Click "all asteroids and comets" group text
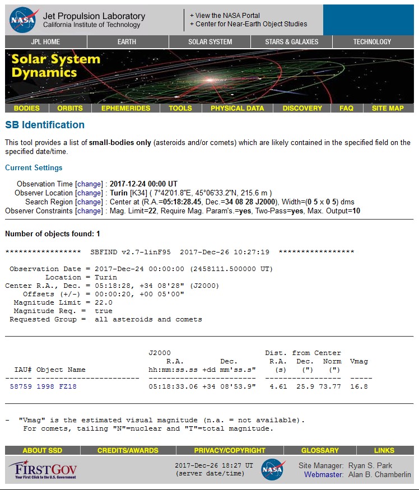 pos(148,320)
